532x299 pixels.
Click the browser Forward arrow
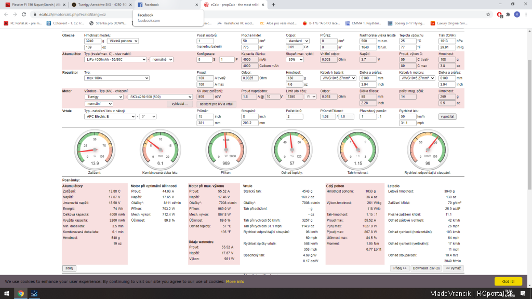(x=15, y=15)
